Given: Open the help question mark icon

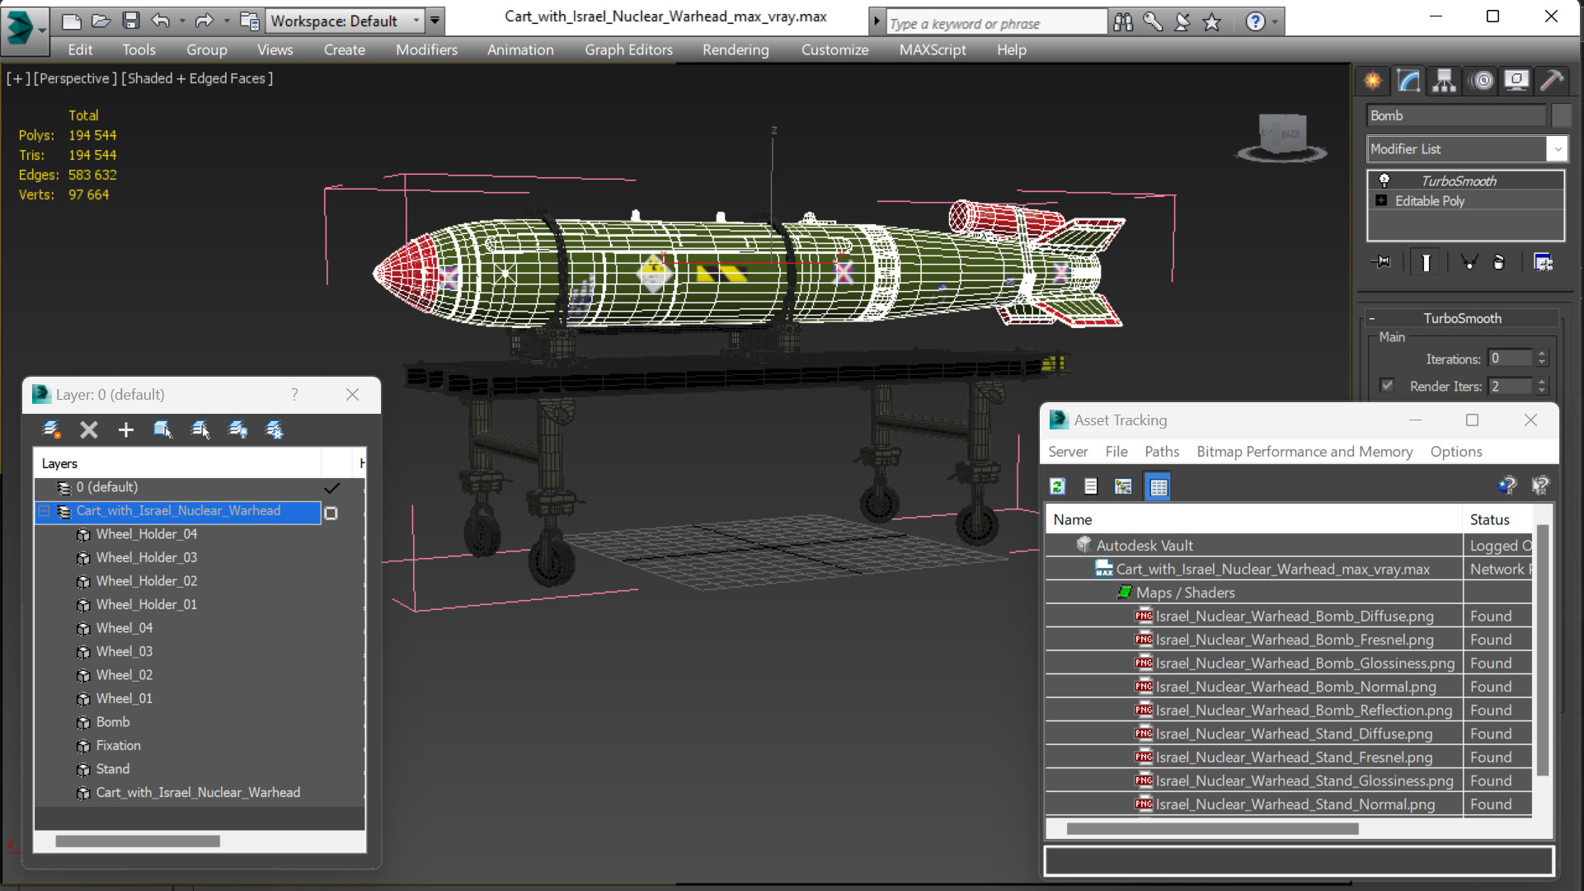Looking at the screenshot, I should tap(1255, 22).
